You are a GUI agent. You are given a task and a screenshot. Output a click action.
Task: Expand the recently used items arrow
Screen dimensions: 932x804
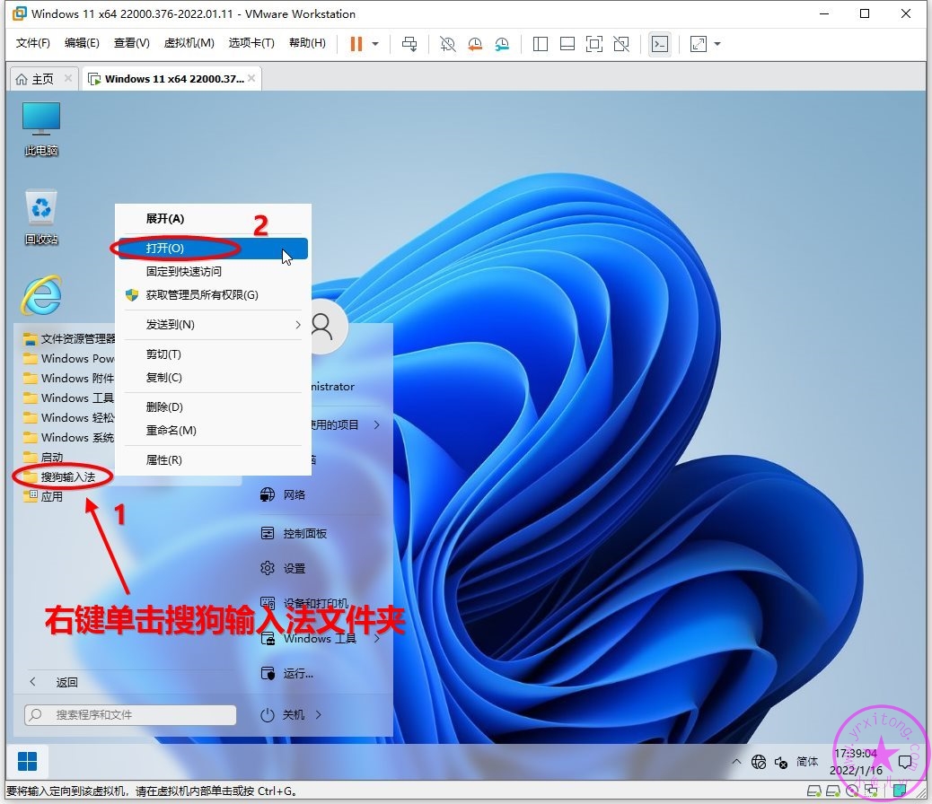[377, 424]
